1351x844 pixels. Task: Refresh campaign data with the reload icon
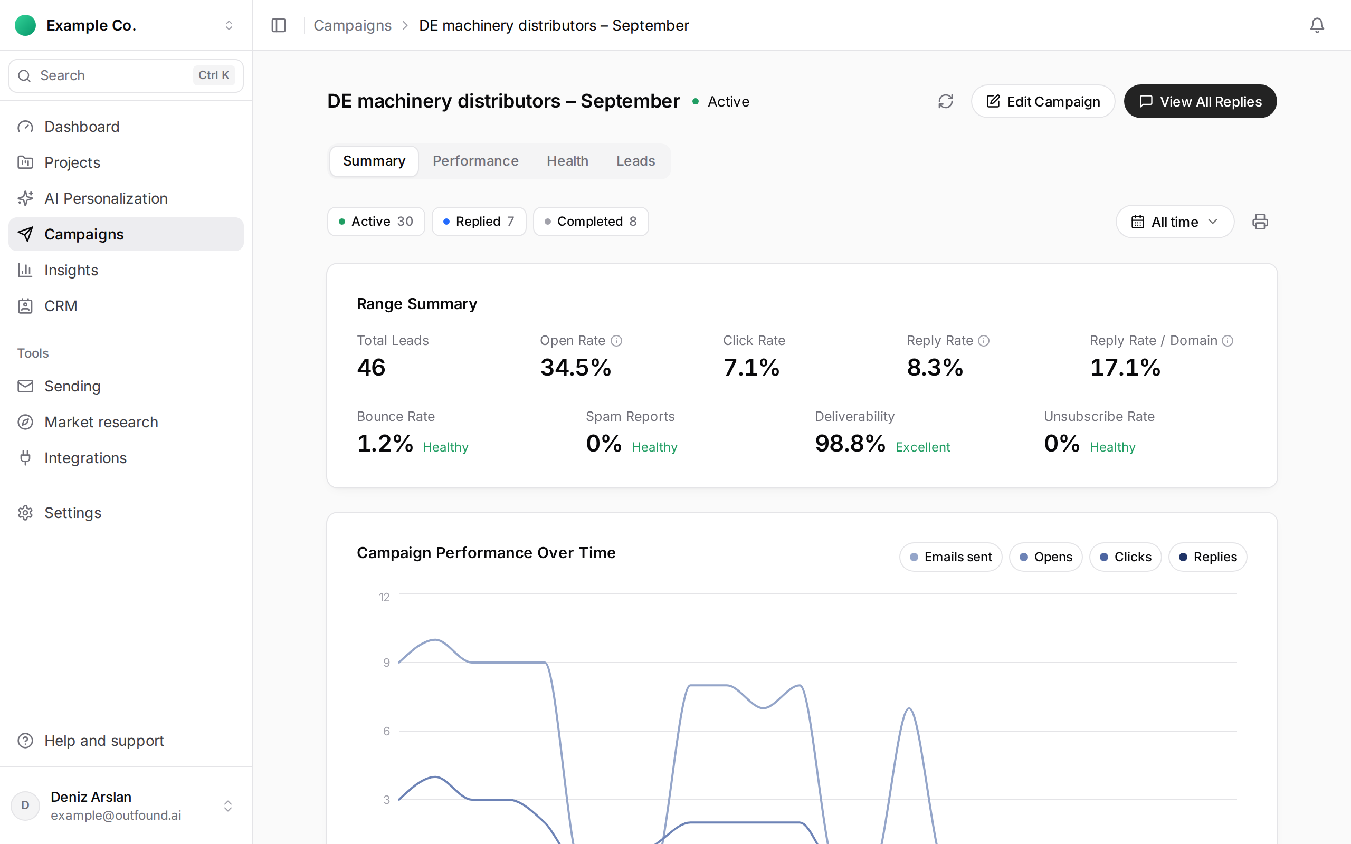point(946,101)
